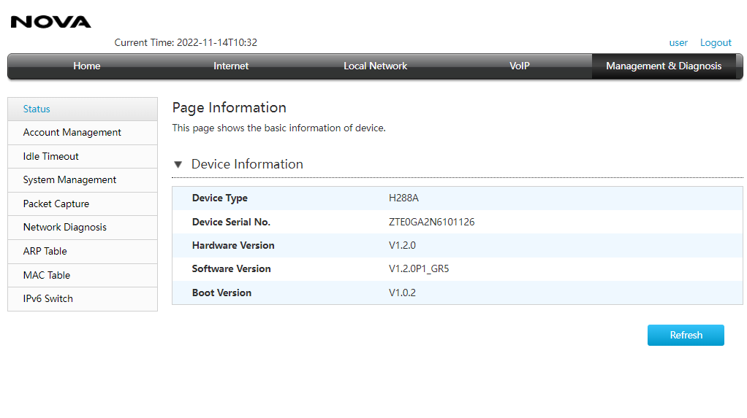The height and width of the screenshot is (418, 747).
Task: Open the Local Network tab
Action: click(376, 66)
